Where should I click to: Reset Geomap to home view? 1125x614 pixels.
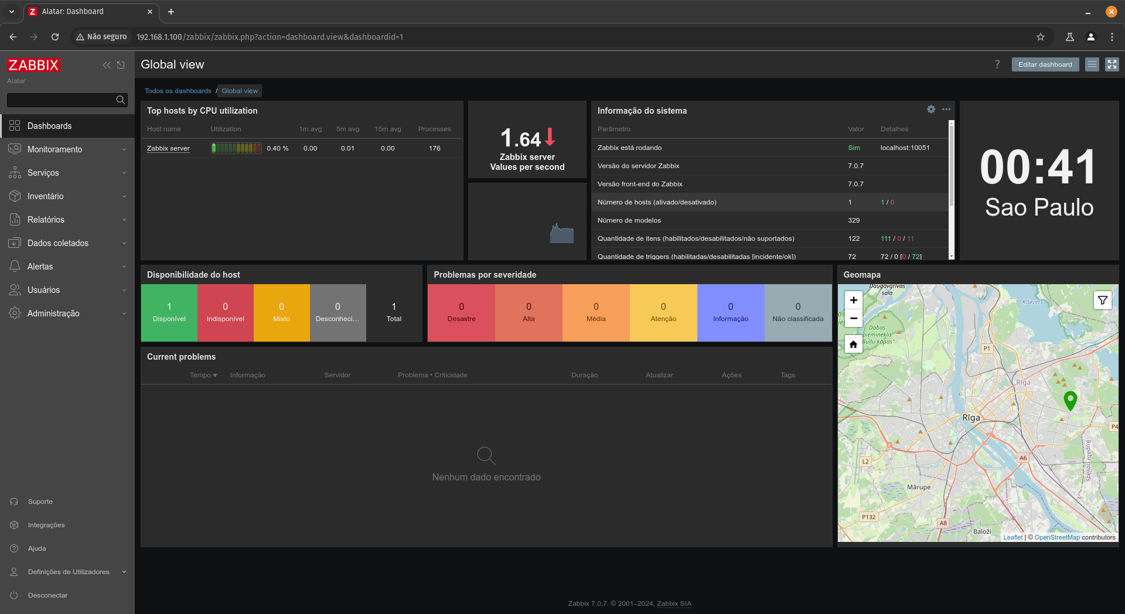pyautogui.click(x=854, y=344)
